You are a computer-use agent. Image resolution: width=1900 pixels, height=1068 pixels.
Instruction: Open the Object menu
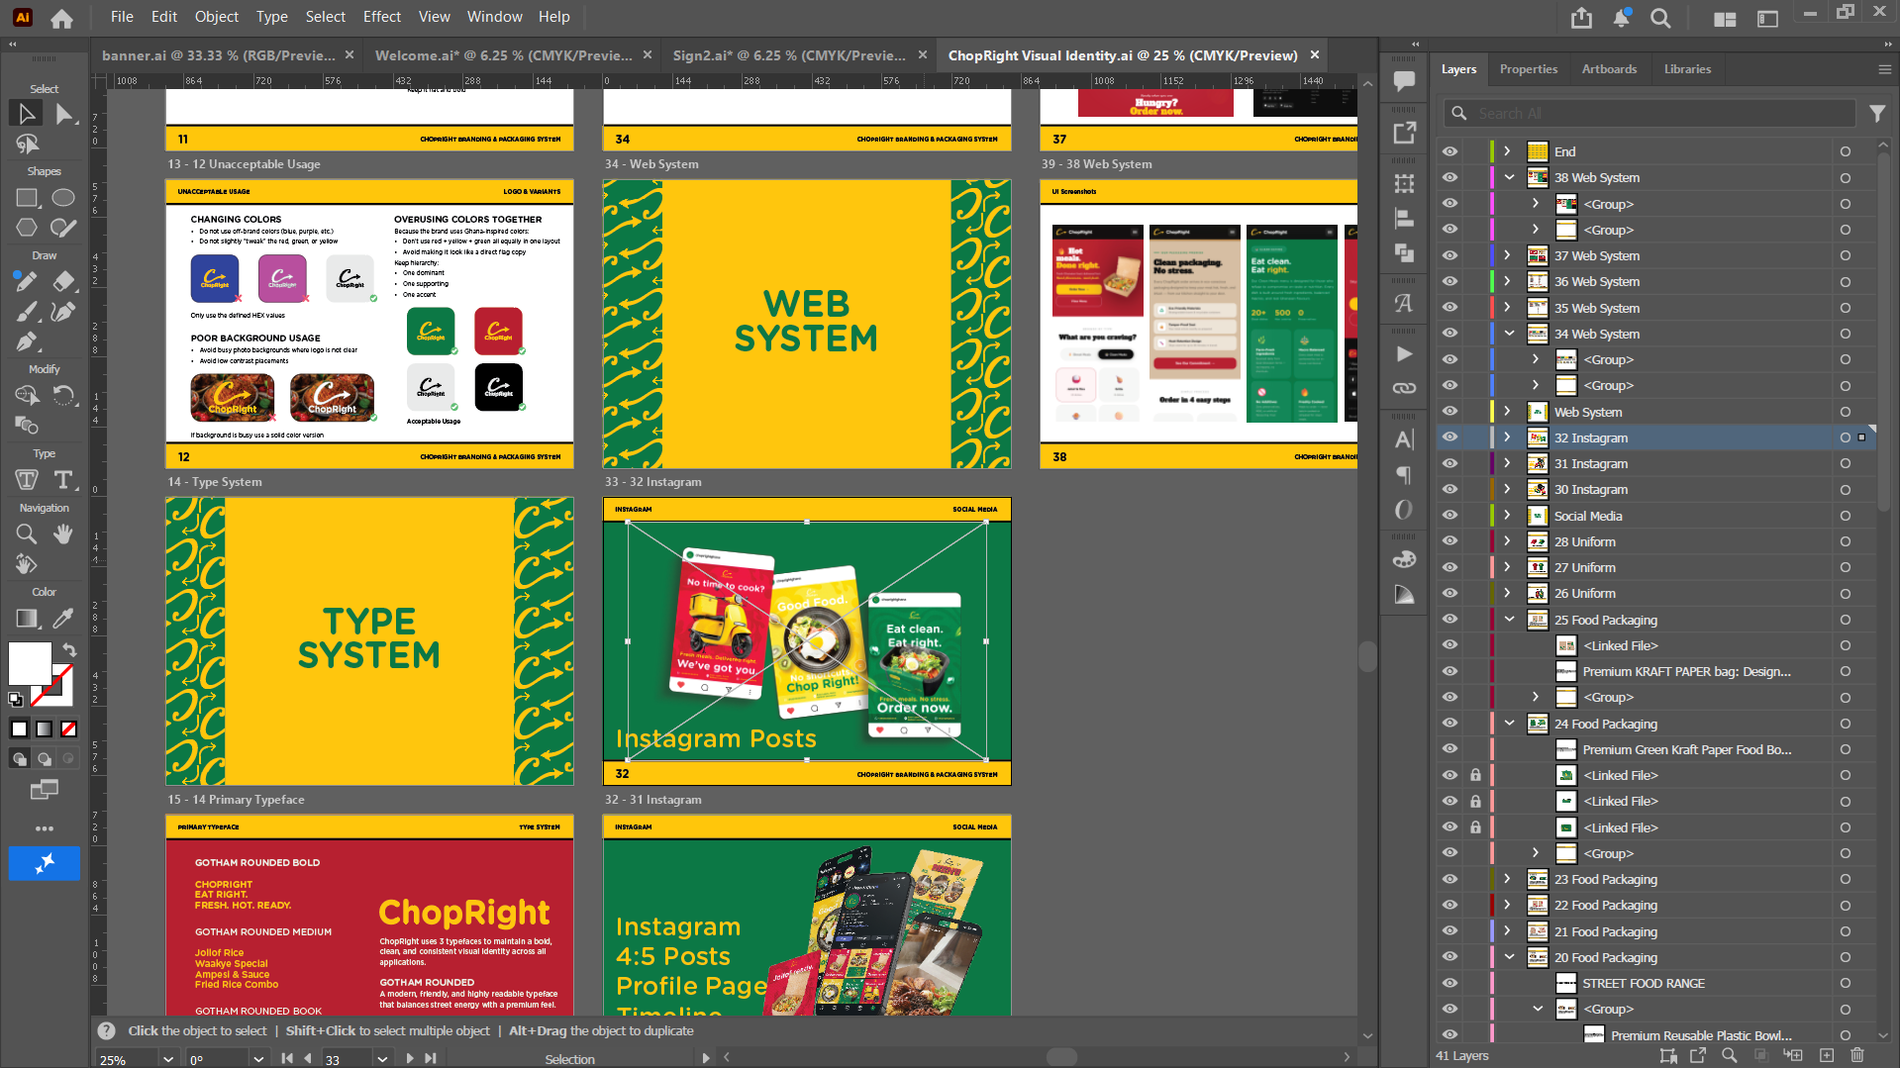pyautogui.click(x=216, y=17)
